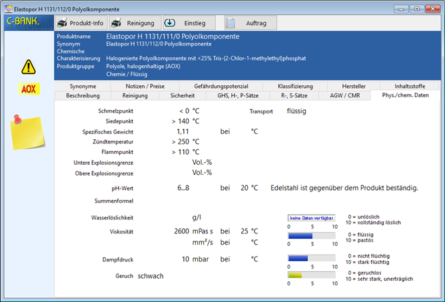
Task: Click the Geruch yellow scale bar
Action: [x=310, y=274]
